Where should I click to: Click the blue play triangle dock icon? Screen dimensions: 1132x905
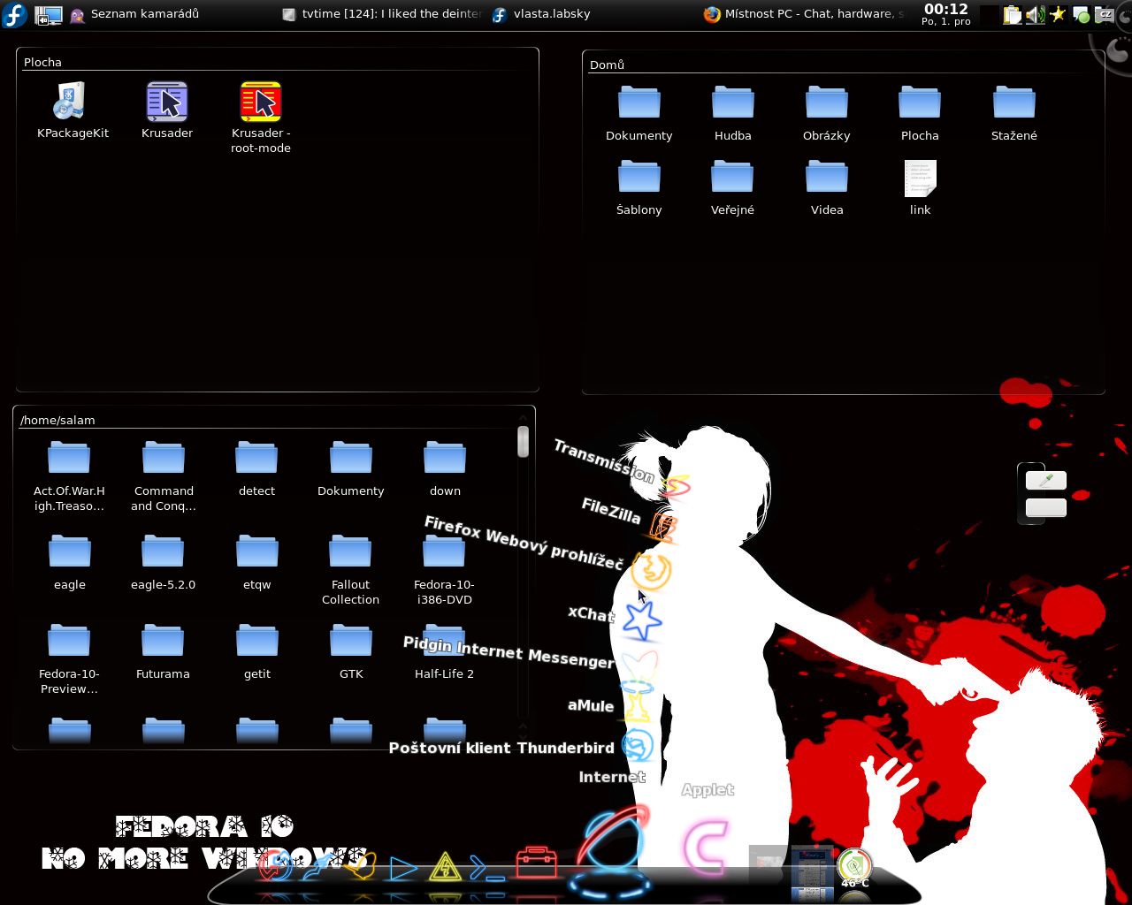[403, 870]
